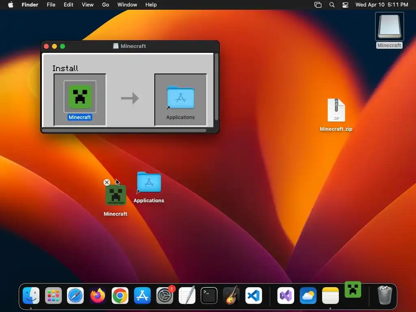Click the Minecraft.zip file name label

[336, 129]
